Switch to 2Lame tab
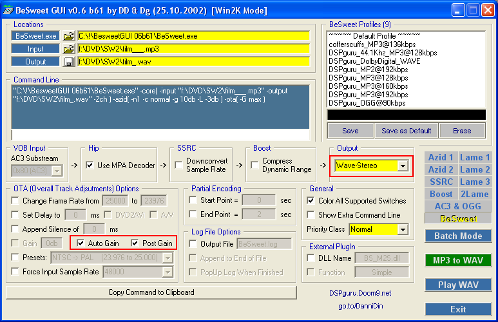 click(475, 194)
